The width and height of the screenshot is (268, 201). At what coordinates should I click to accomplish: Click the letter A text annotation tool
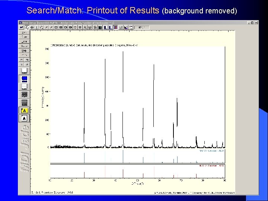click(85, 27)
